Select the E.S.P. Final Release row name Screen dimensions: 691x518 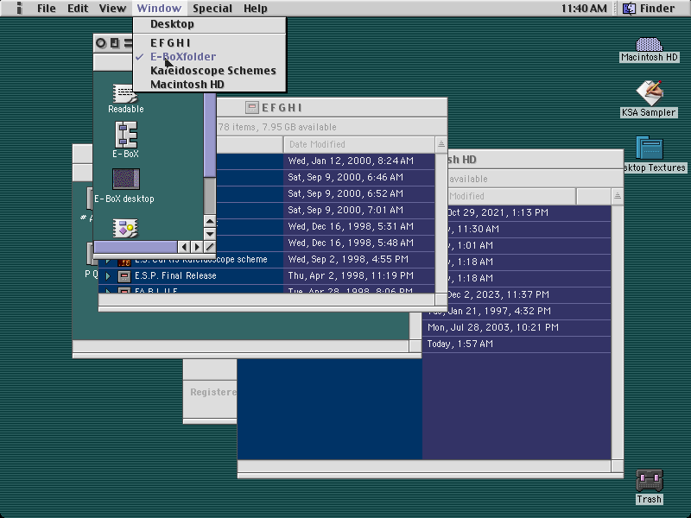[x=175, y=275]
